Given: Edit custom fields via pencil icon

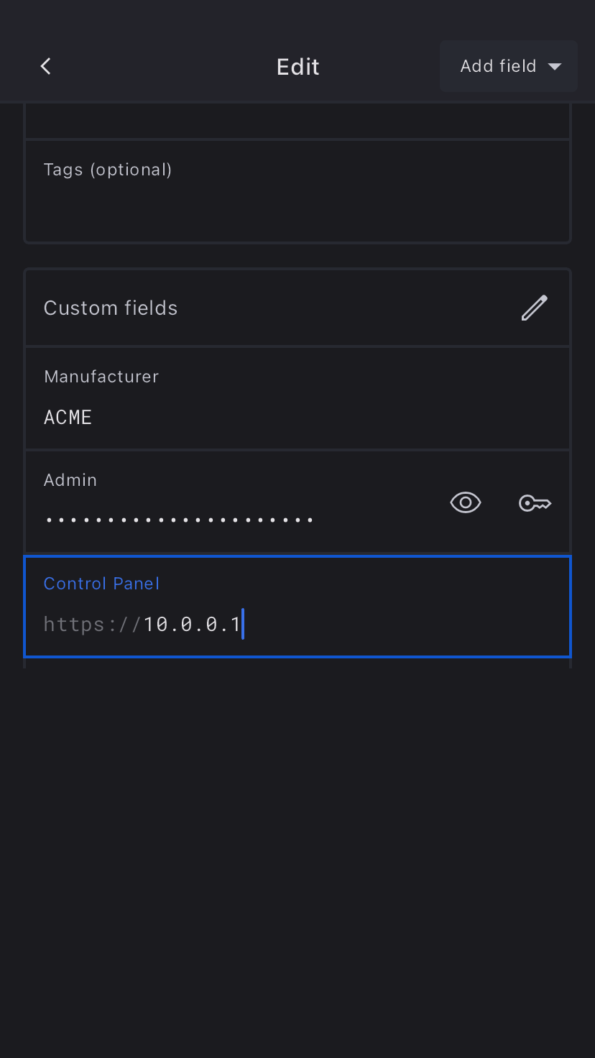Looking at the screenshot, I should [534, 308].
